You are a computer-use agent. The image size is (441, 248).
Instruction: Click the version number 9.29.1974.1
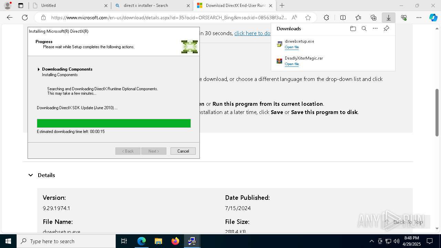(57, 208)
